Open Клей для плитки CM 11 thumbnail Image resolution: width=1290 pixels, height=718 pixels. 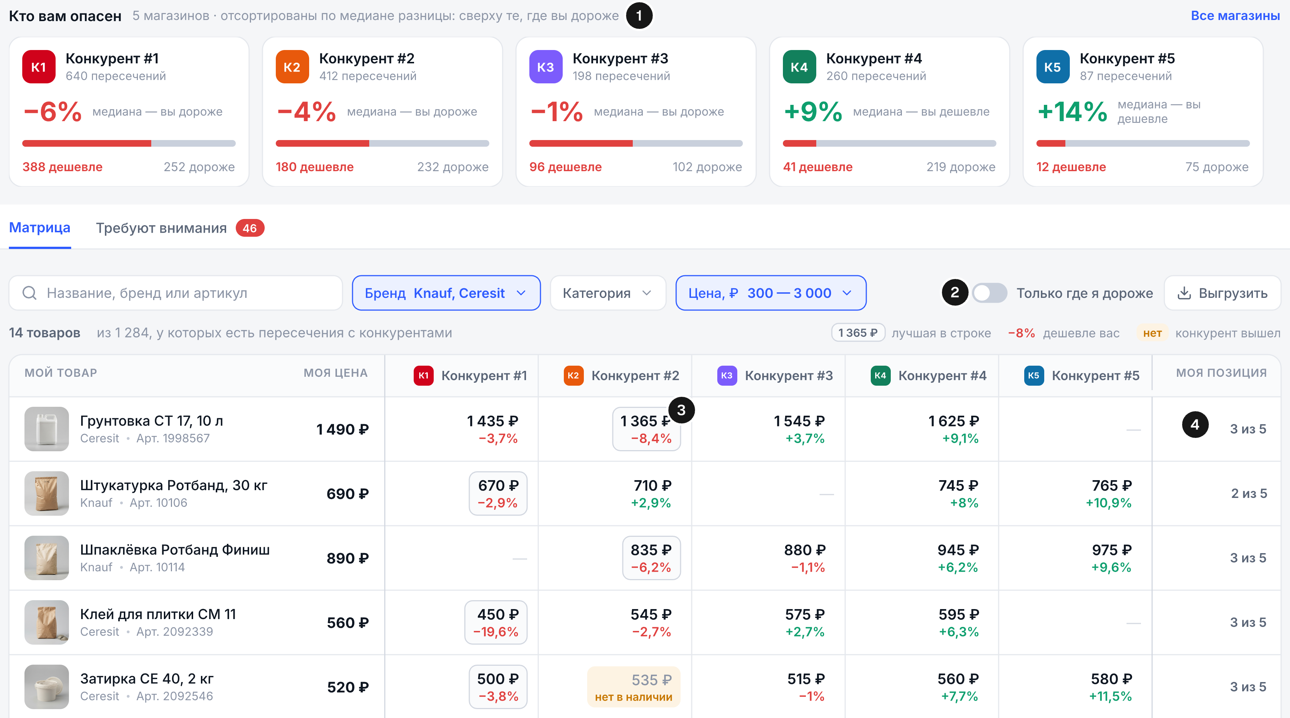point(47,623)
